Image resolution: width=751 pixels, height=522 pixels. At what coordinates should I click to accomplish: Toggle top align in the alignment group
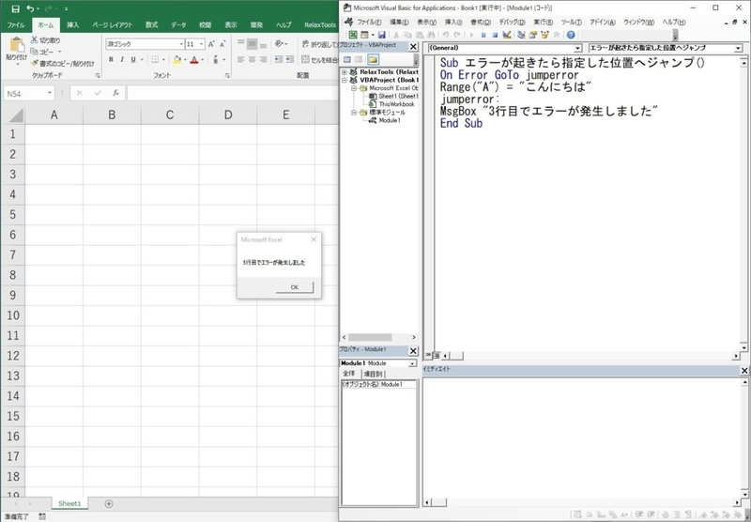pyautogui.click(x=241, y=44)
